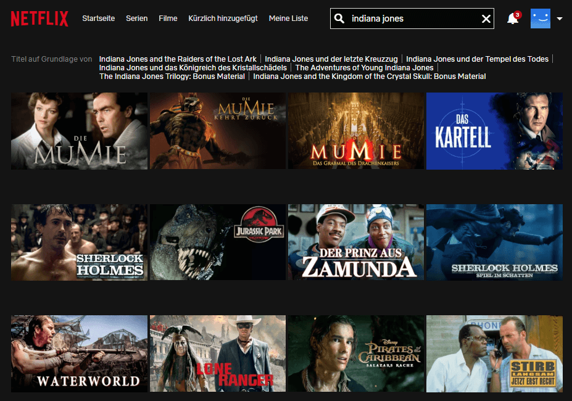Image resolution: width=572 pixels, height=401 pixels.
Task: Open the Serien menu item
Action: point(137,19)
